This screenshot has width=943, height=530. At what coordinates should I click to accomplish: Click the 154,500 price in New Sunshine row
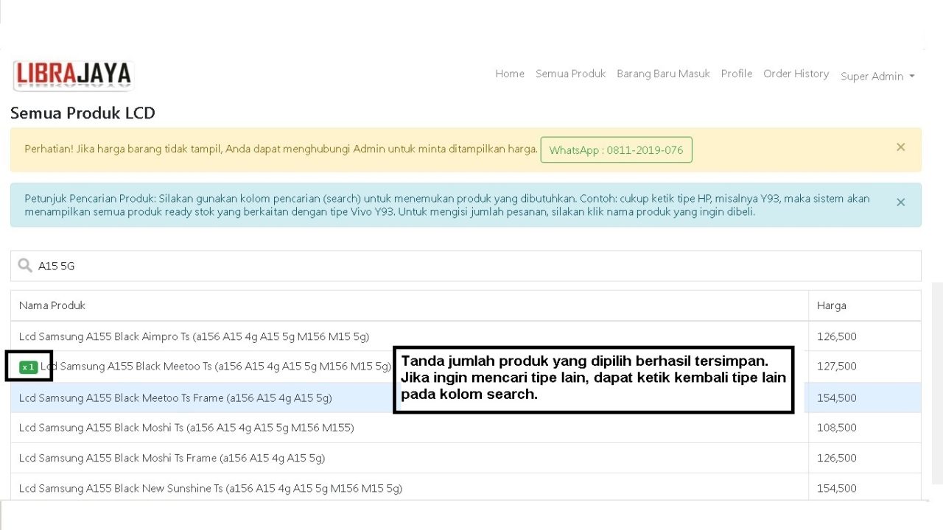837,488
